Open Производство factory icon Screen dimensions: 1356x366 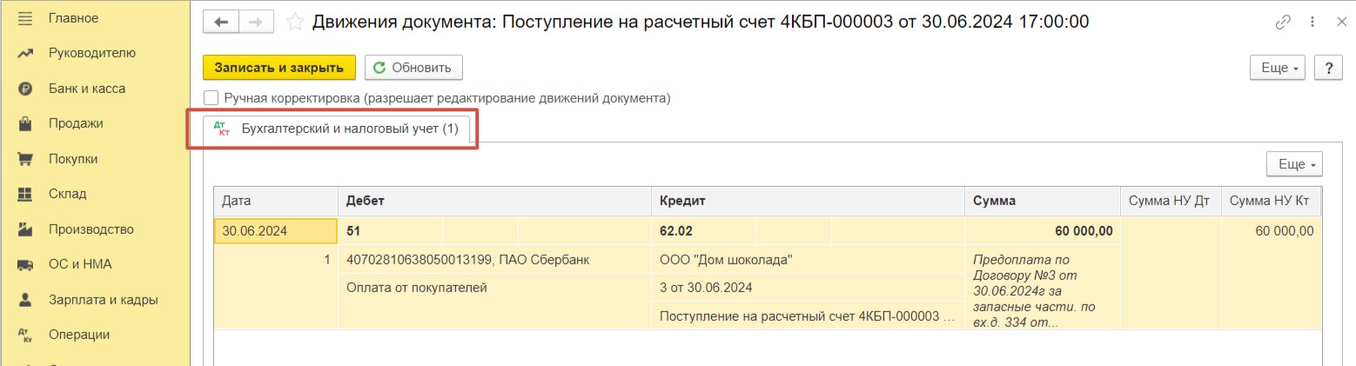(25, 230)
